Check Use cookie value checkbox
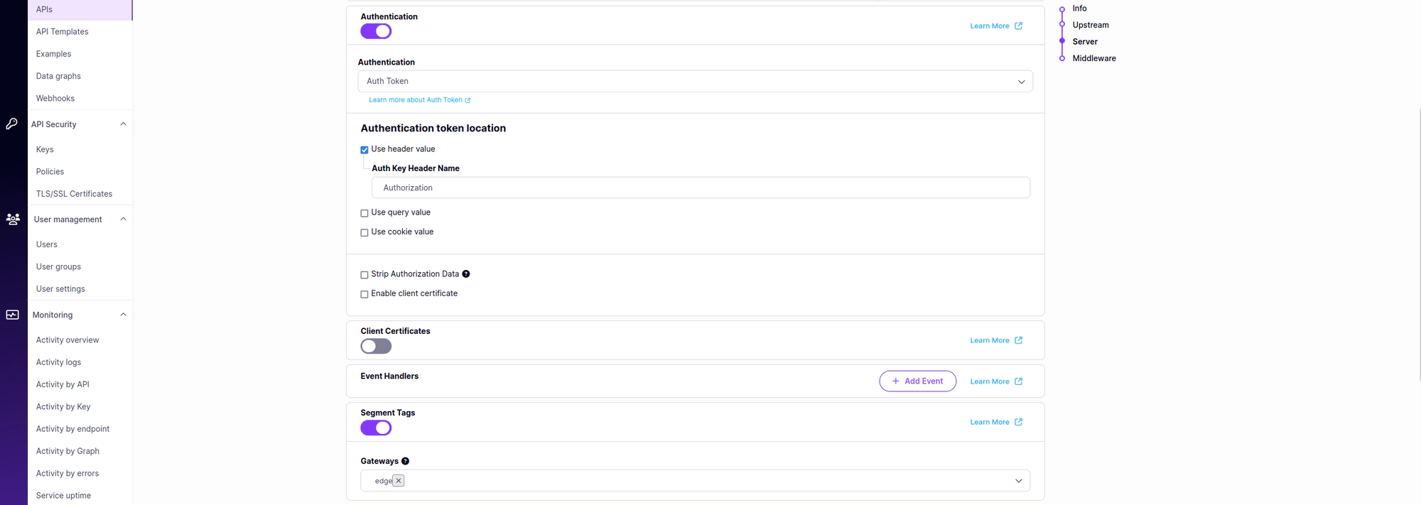Screen dimensions: 1421x505 (364, 232)
